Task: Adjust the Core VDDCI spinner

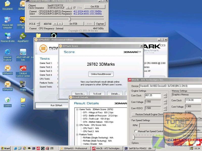Action: [x=165, y=108]
